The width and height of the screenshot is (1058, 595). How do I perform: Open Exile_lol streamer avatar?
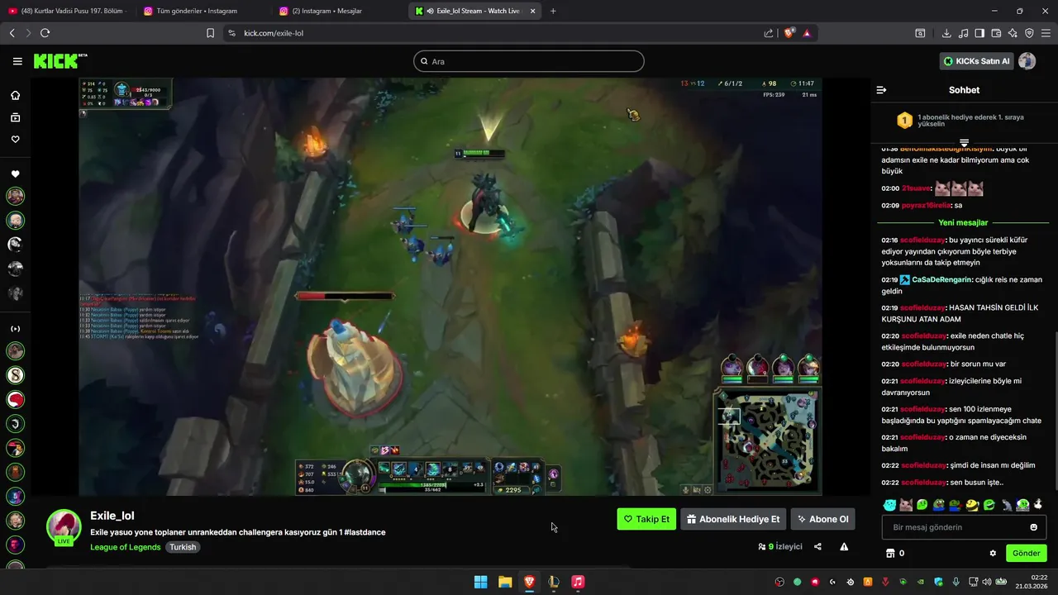tap(64, 527)
